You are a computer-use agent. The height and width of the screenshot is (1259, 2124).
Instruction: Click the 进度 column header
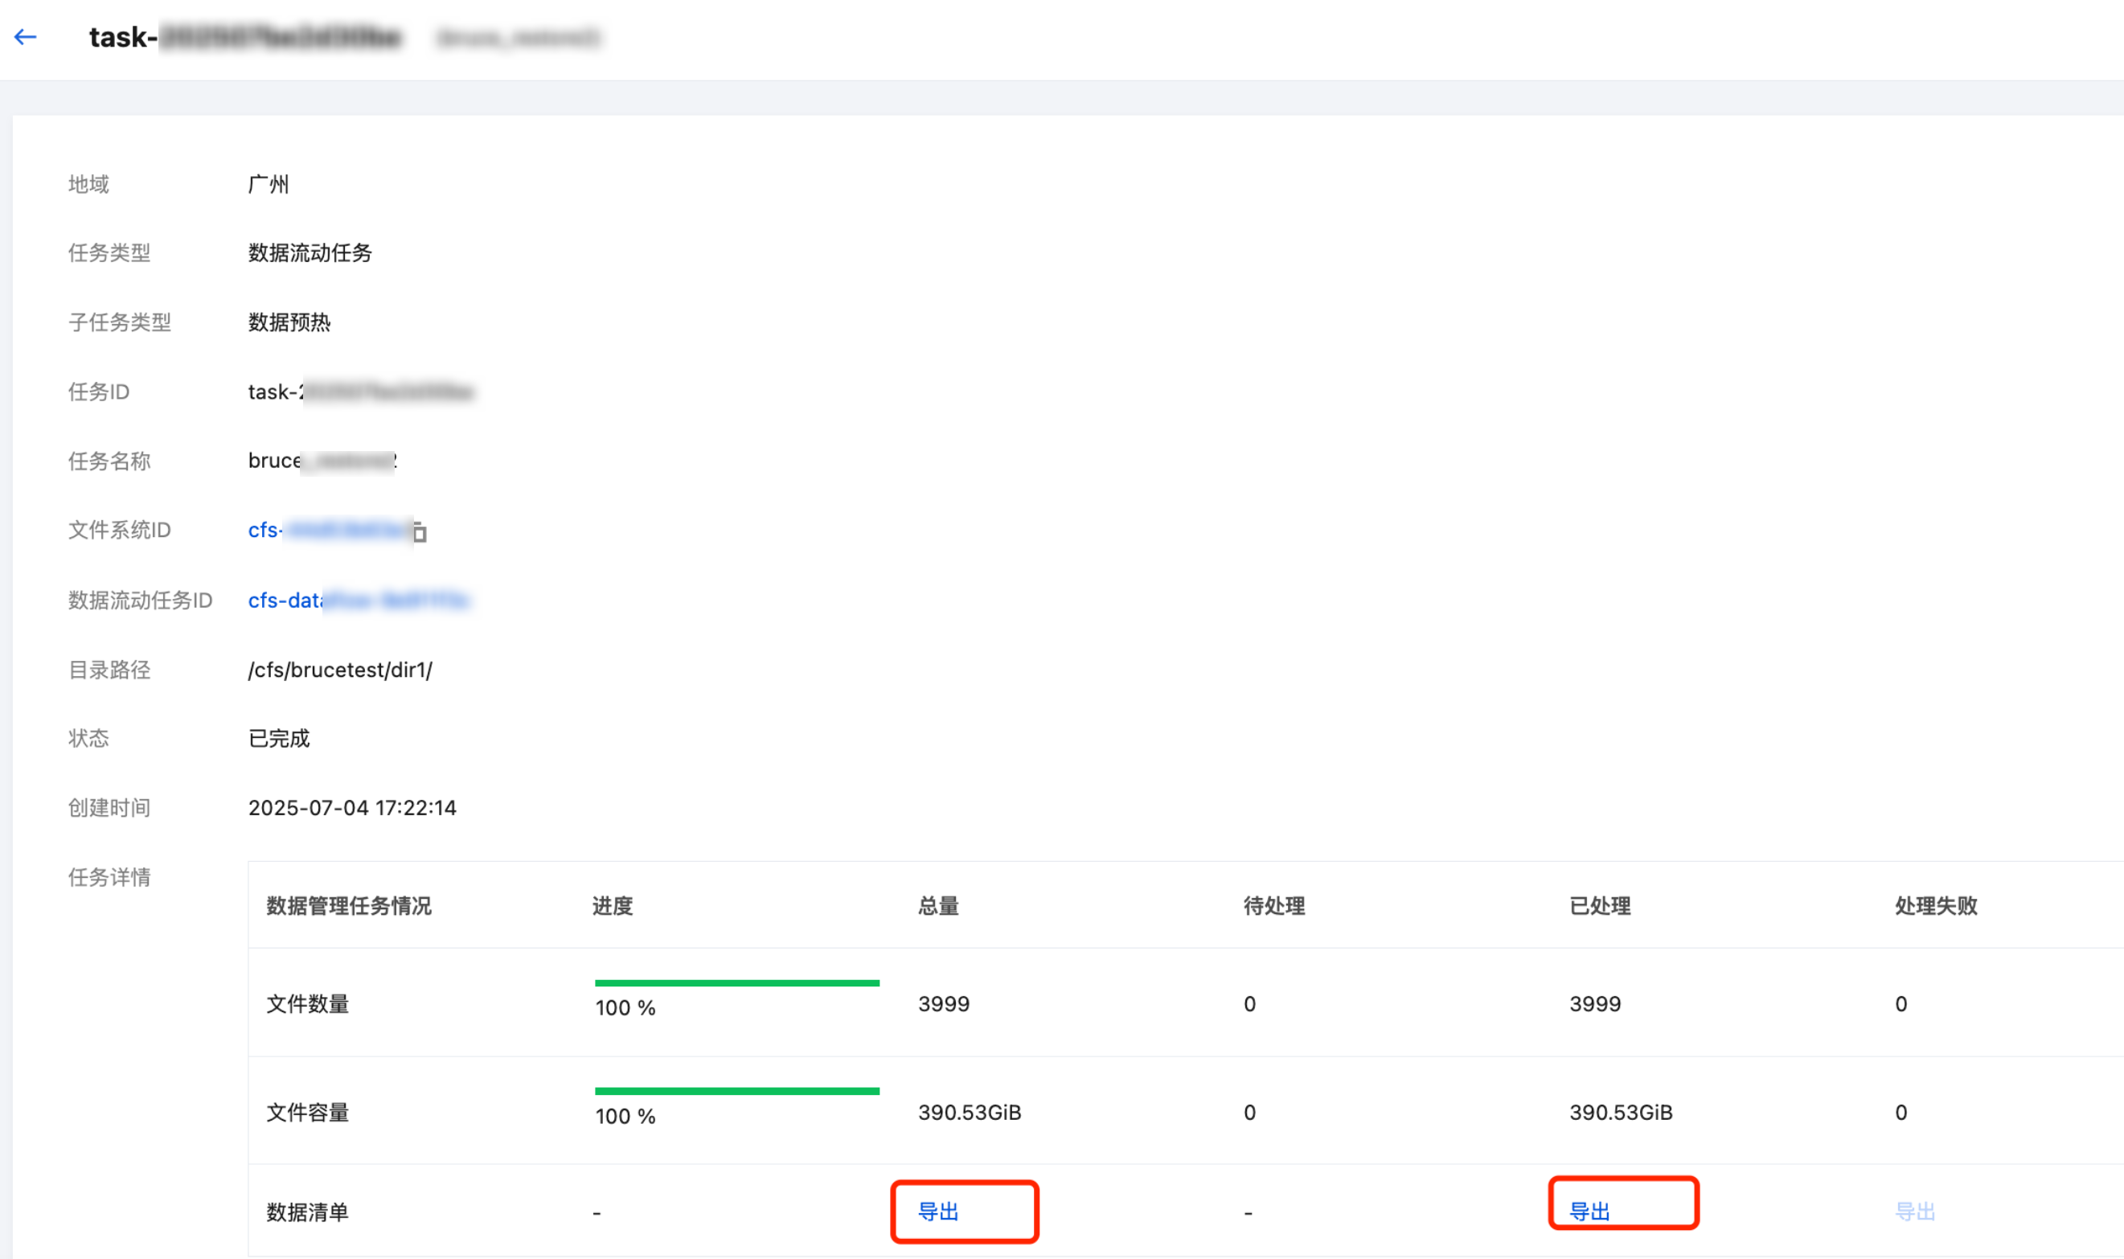coord(613,906)
